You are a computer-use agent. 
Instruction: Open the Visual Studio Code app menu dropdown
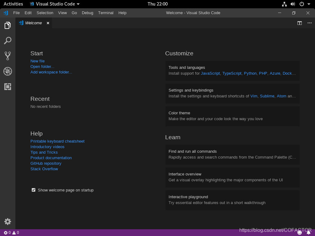(x=55, y=4)
